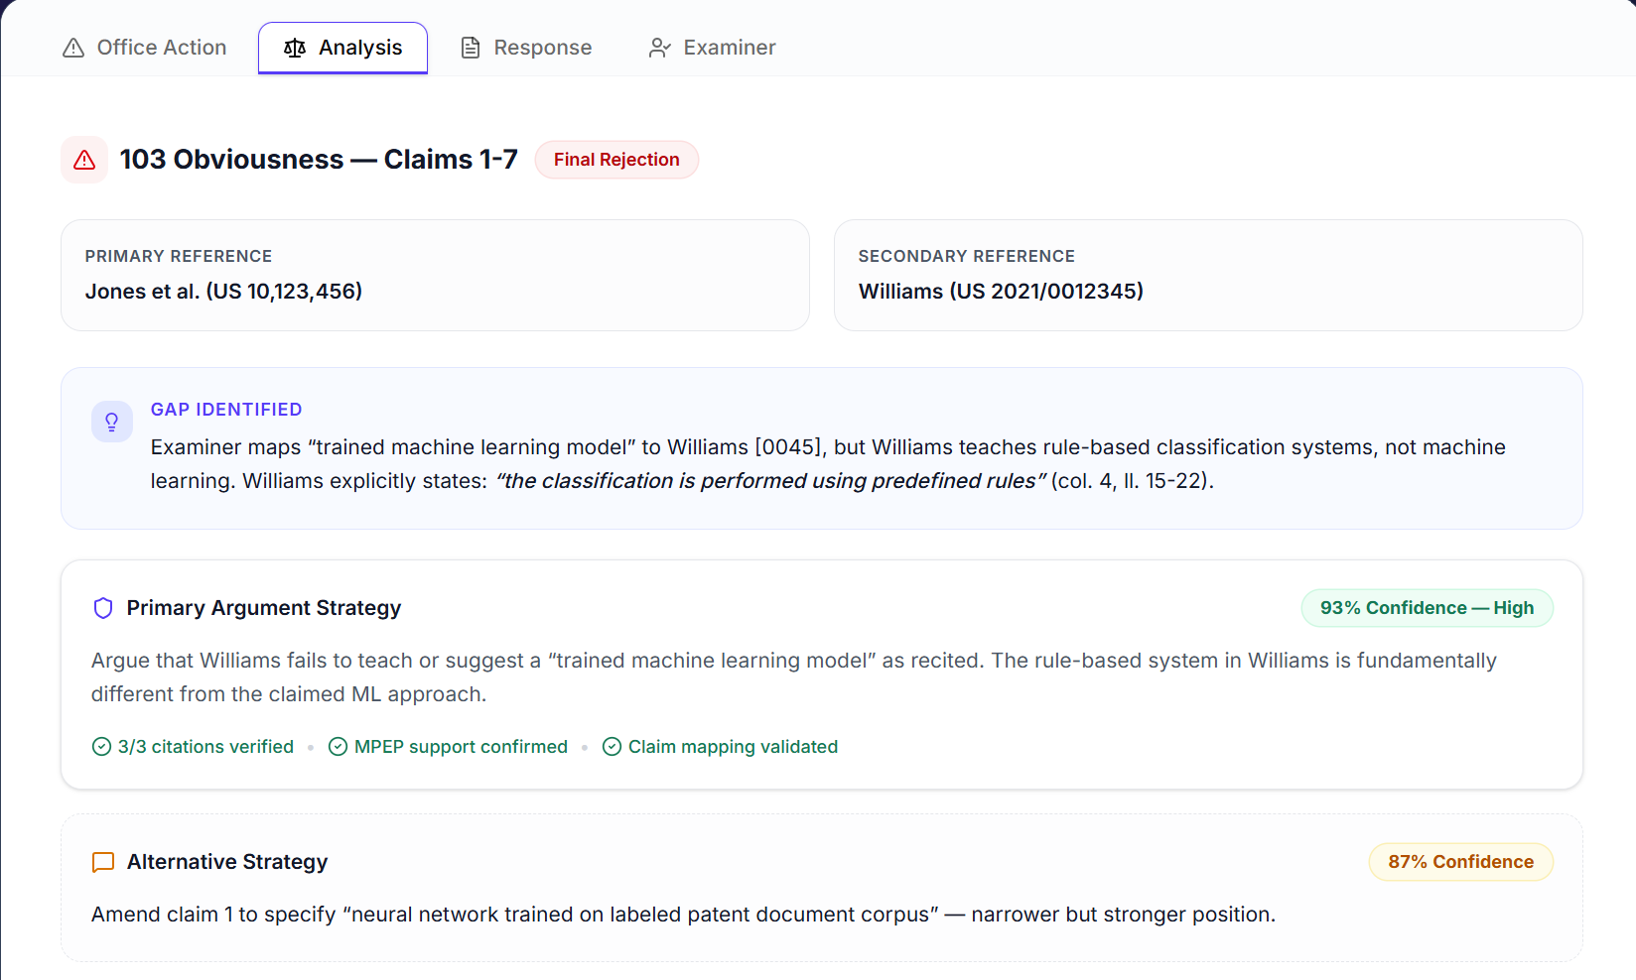1636x980 pixels.
Task: Click the Alternative Strategy heading
Action: coord(227,862)
